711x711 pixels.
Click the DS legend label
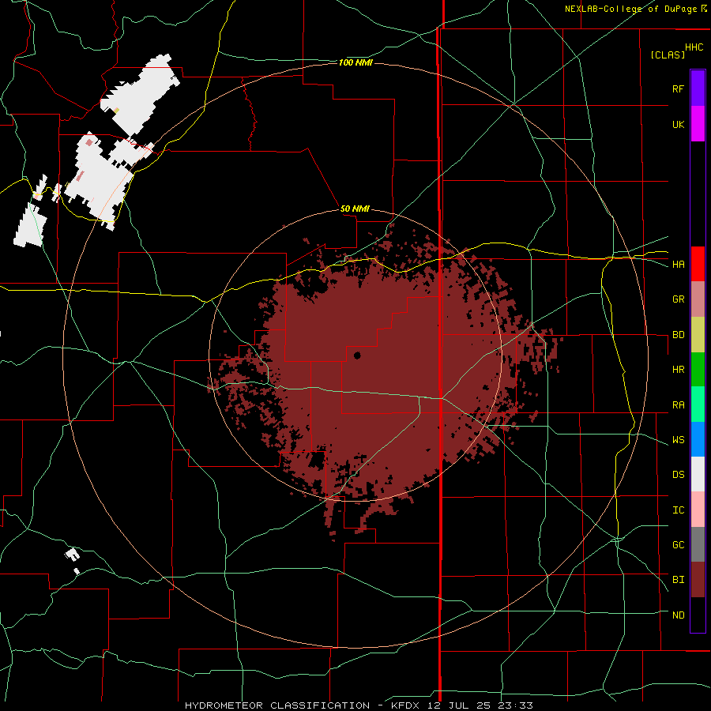tap(678, 475)
